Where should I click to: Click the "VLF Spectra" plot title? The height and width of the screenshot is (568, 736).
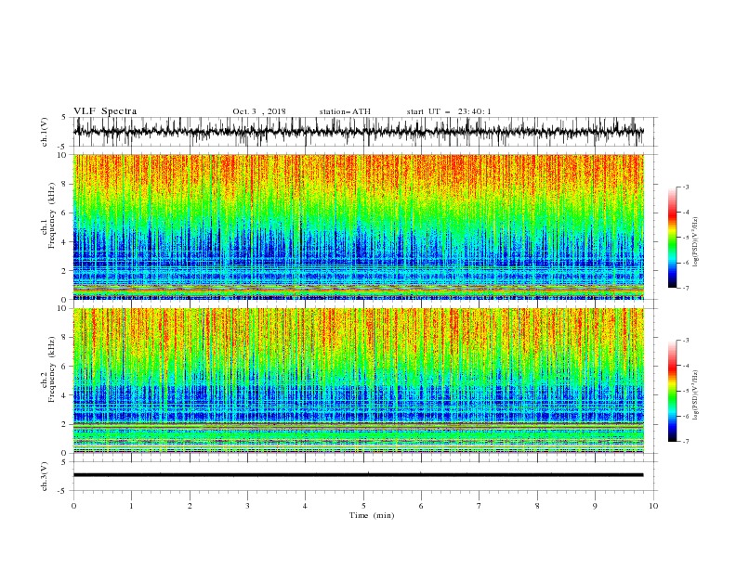tap(105, 111)
